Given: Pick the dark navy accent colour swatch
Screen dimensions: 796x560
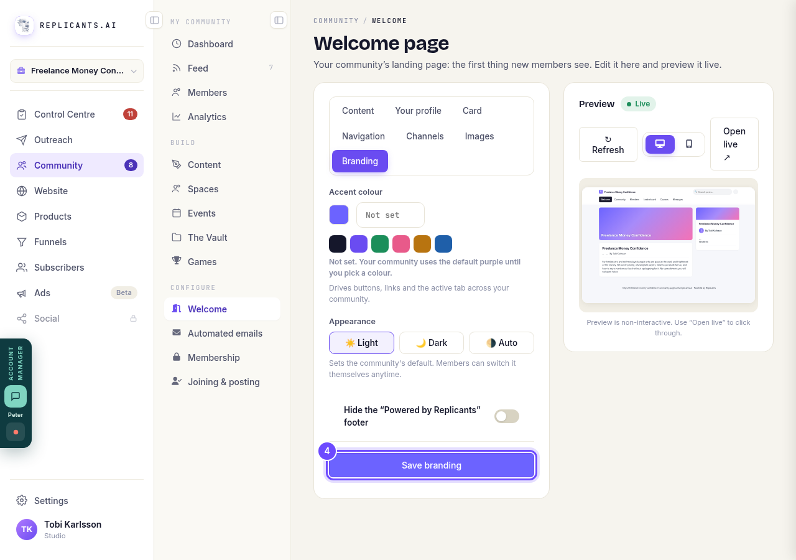Looking at the screenshot, I should click(338, 244).
